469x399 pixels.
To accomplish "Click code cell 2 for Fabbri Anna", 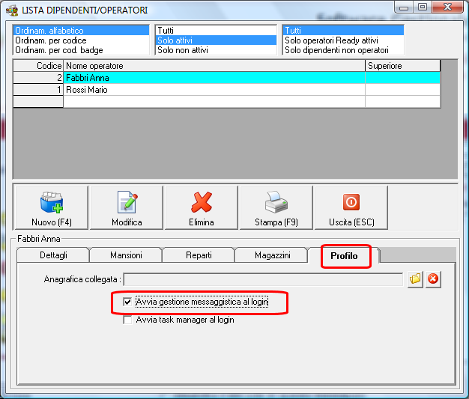I will pos(38,78).
